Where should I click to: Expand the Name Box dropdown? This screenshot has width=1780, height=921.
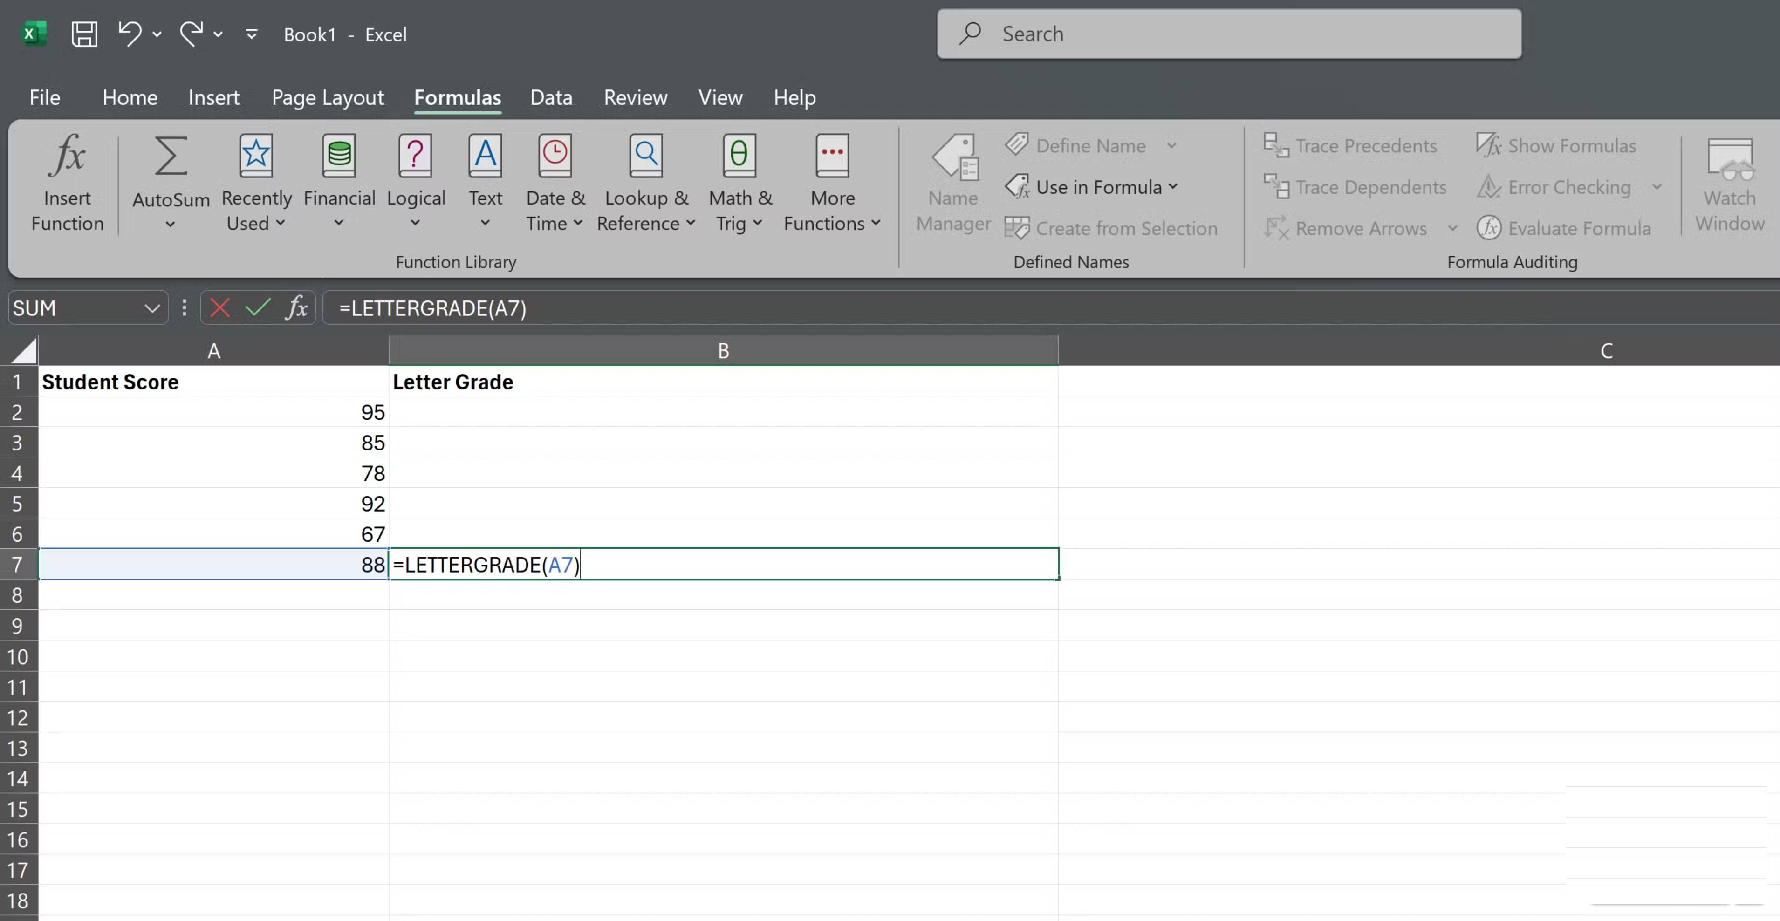pyautogui.click(x=152, y=308)
